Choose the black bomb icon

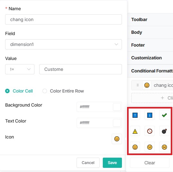(164, 131)
